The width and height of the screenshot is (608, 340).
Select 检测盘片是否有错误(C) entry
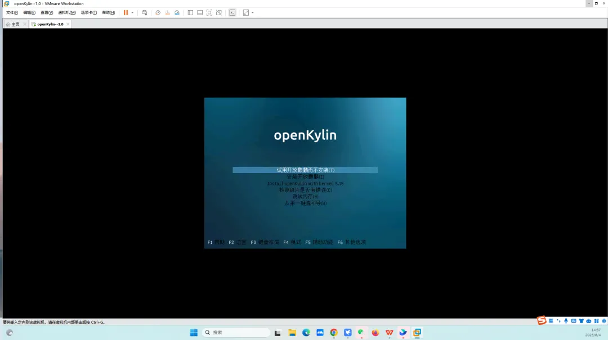305,190
